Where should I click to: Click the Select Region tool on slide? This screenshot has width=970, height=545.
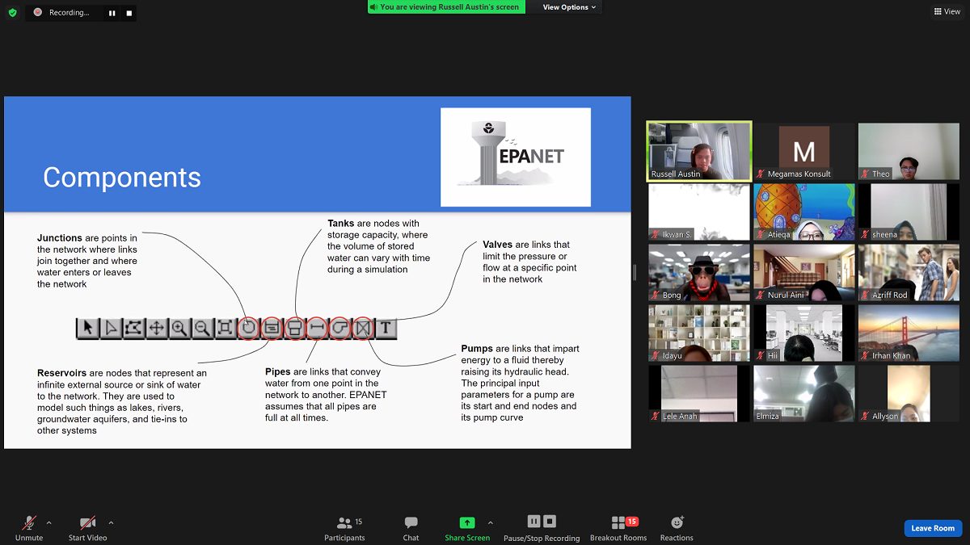133,328
